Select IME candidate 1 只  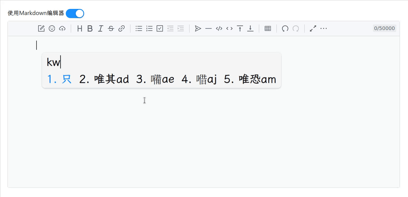(59, 79)
